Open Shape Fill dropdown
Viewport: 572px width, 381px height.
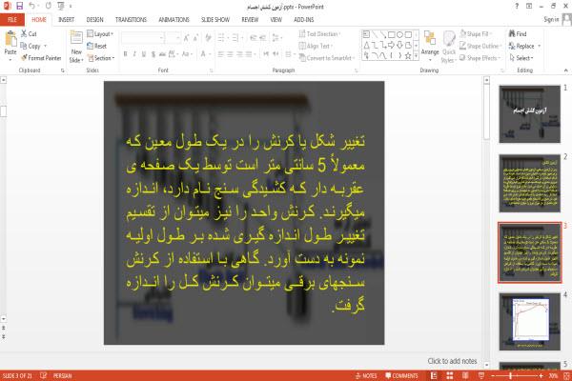point(476,34)
